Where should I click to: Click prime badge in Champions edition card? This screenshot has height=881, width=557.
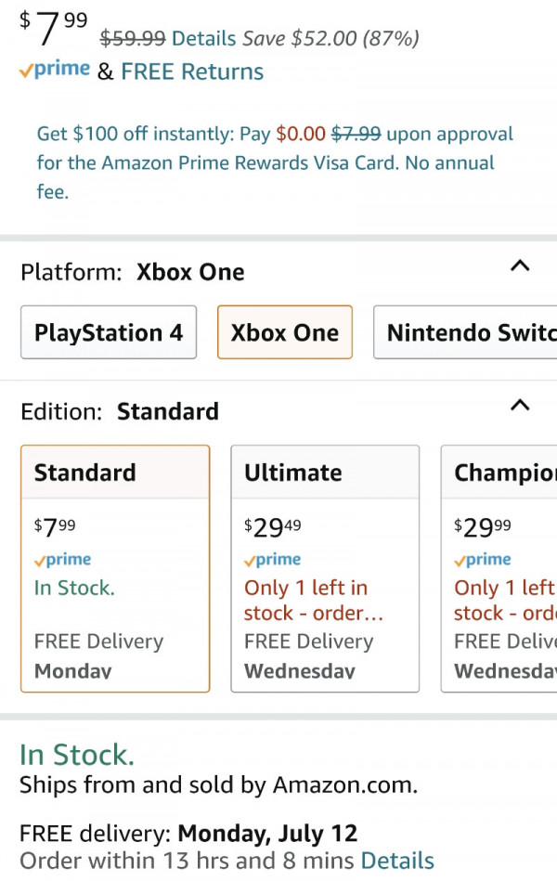coord(483,560)
